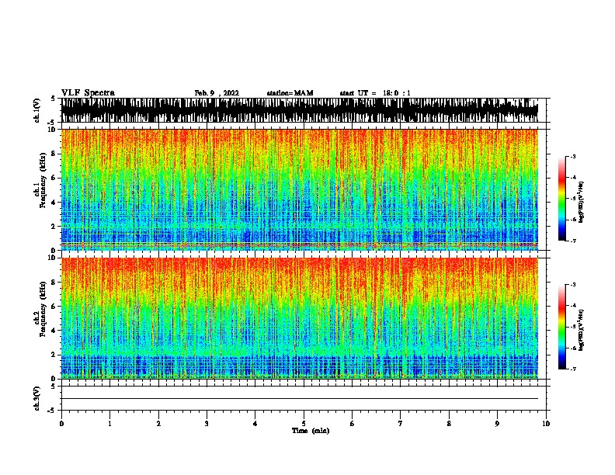Click time axis tick label '0'
The height and width of the screenshot is (475, 615).
[61, 423]
